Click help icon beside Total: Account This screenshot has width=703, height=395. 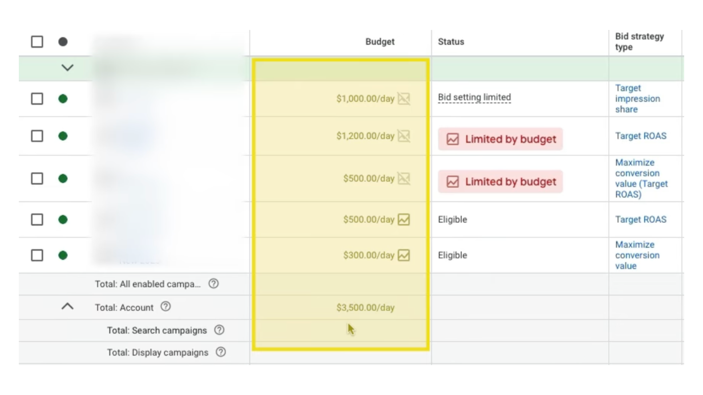click(165, 307)
